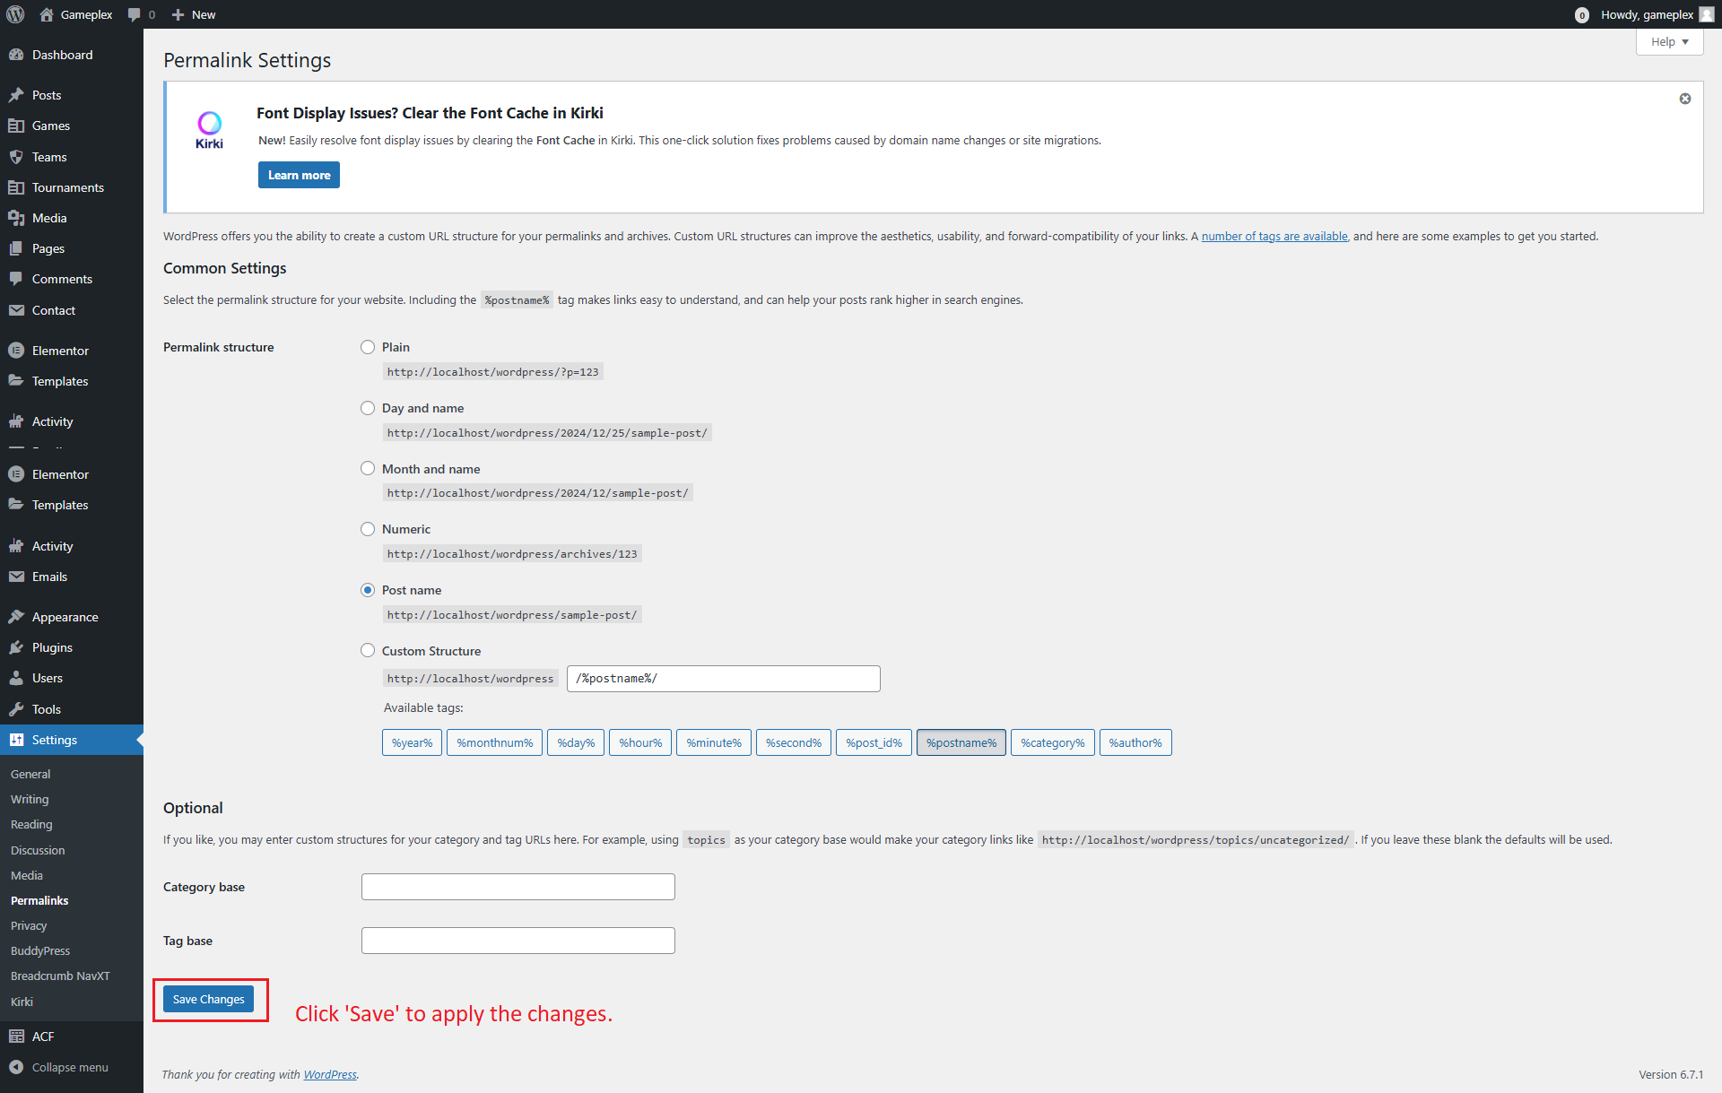Open the Plugins menu
This screenshot has width=1722, height=1093.
click(52, 647)
